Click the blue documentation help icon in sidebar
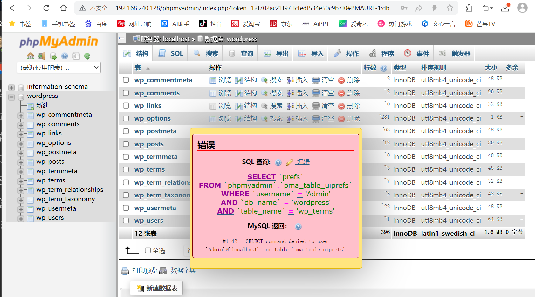This screenshot has height=297, width=535. click(x=65, y=56)
